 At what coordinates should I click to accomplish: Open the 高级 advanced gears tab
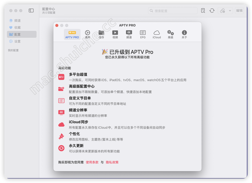click(x=170, y=34)
